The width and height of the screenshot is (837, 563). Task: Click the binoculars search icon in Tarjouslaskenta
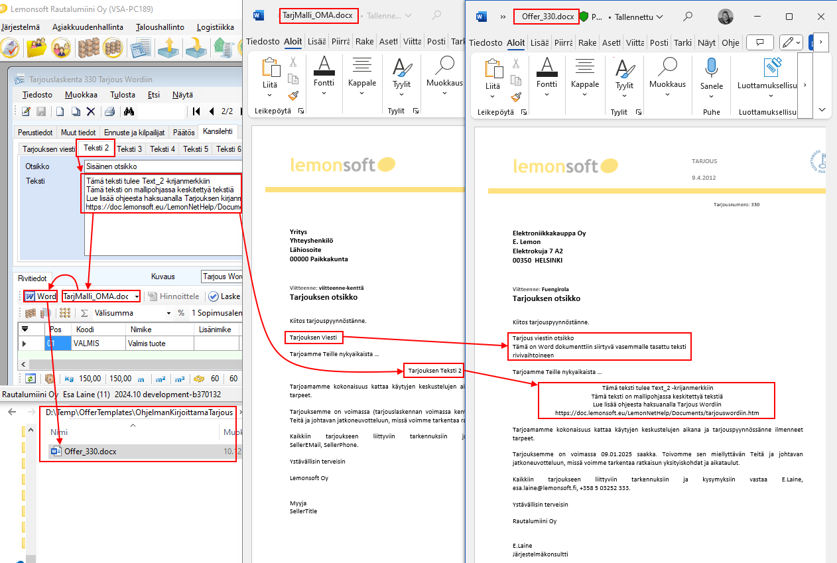coord(129,111)
